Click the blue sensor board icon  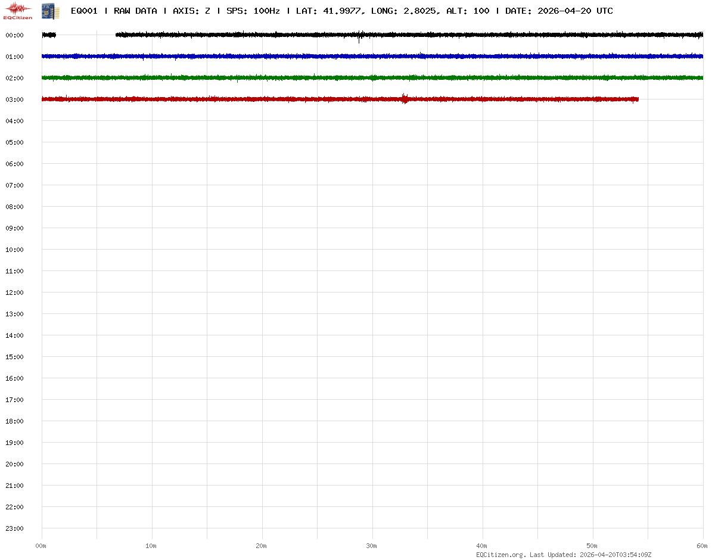pyautogui.click(x=49, y=10)
